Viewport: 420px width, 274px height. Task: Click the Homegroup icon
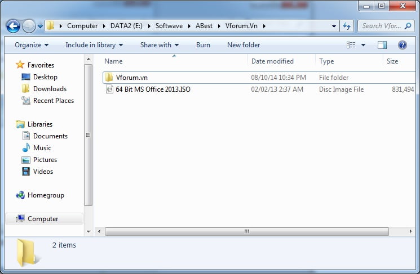click(20, 195)
